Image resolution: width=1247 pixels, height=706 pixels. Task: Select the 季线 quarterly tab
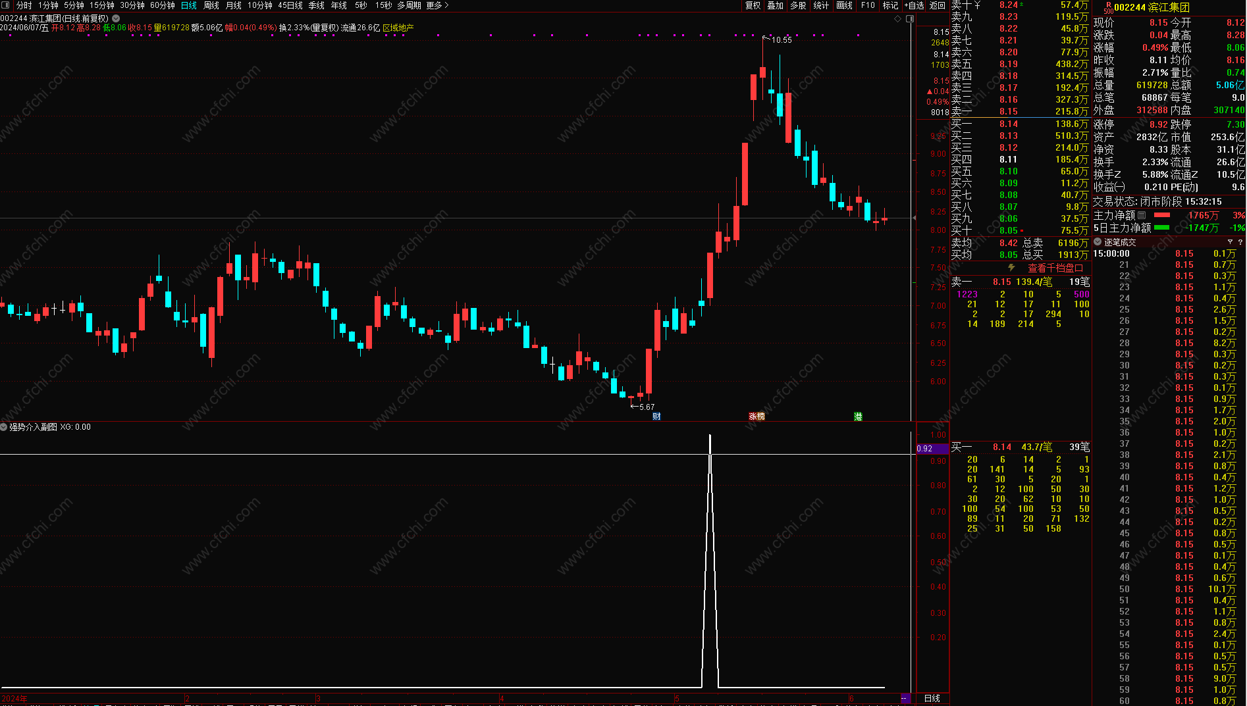pos(317,5)
